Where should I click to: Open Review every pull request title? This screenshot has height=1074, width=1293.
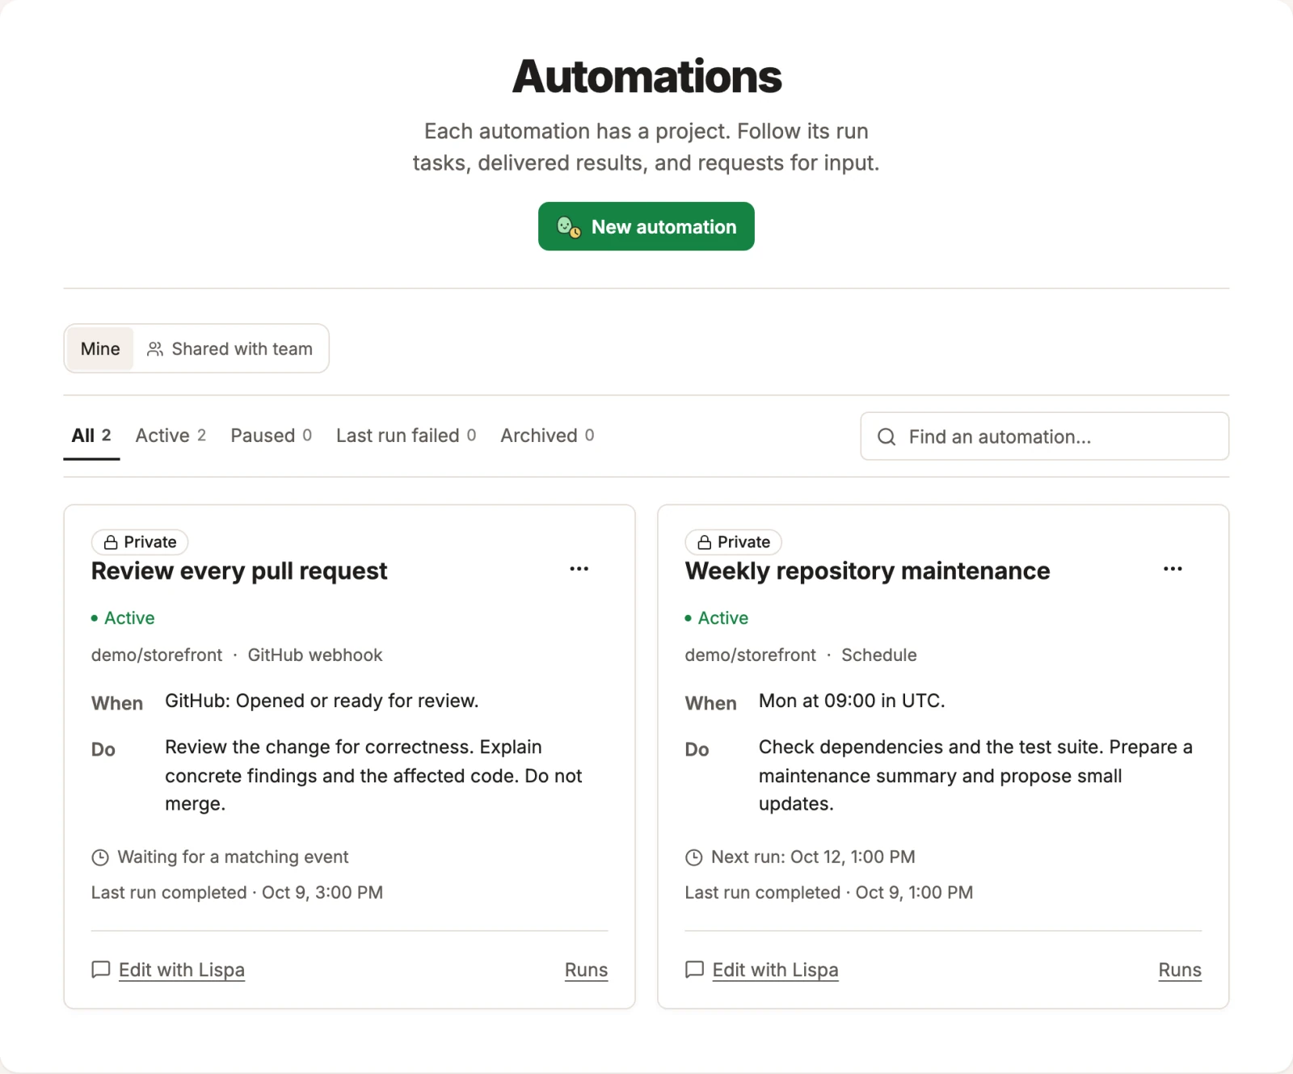click(239, 571)
